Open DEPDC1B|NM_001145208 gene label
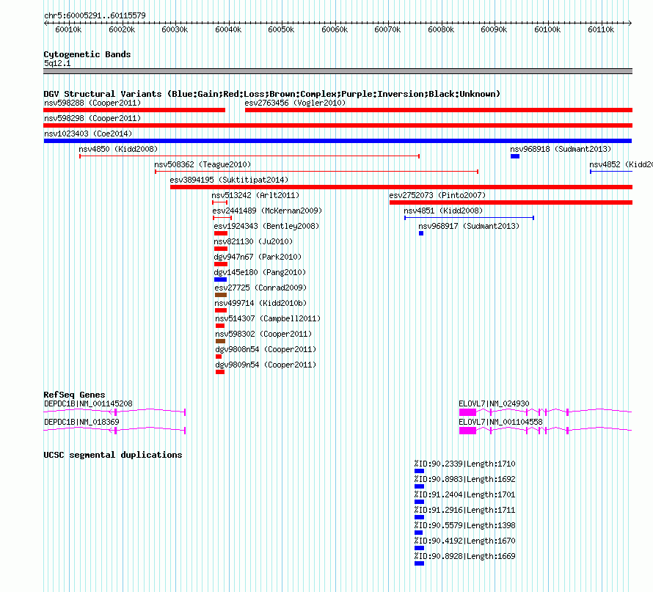 (x=88, y=403)
